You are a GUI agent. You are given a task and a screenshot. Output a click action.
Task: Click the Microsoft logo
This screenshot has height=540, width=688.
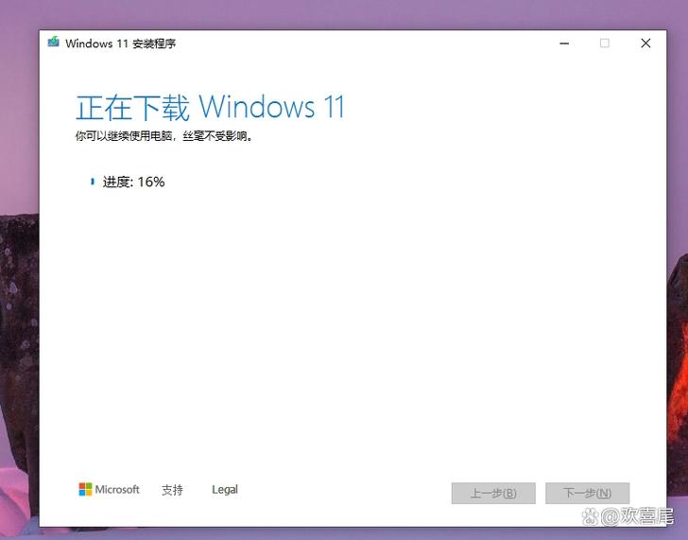click(x=109, y=489)
